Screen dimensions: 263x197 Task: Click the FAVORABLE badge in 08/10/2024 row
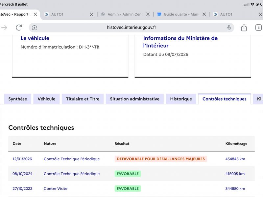pyautogui.click(x=128, y=174)
